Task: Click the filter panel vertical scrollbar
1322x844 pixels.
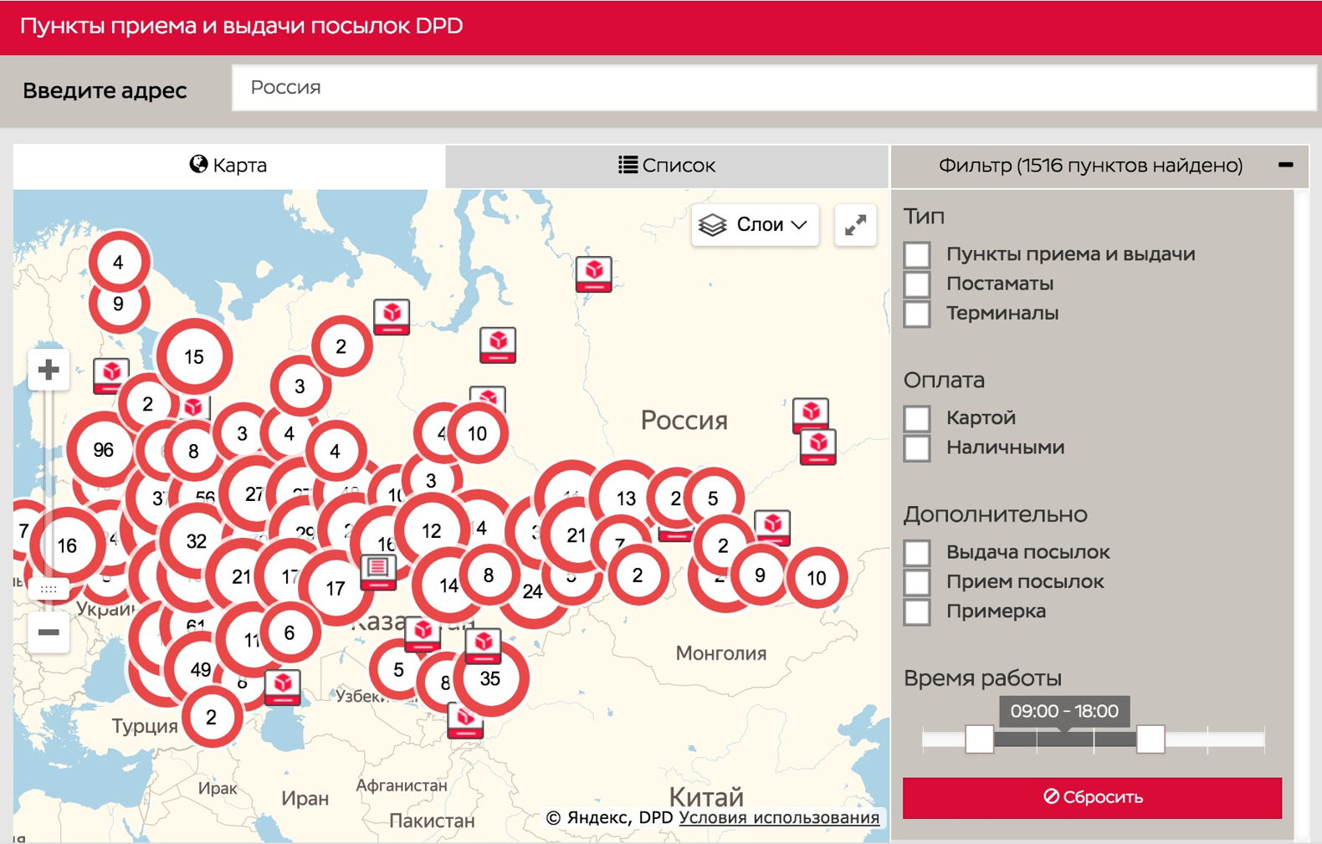Action: coord(1301,514)
